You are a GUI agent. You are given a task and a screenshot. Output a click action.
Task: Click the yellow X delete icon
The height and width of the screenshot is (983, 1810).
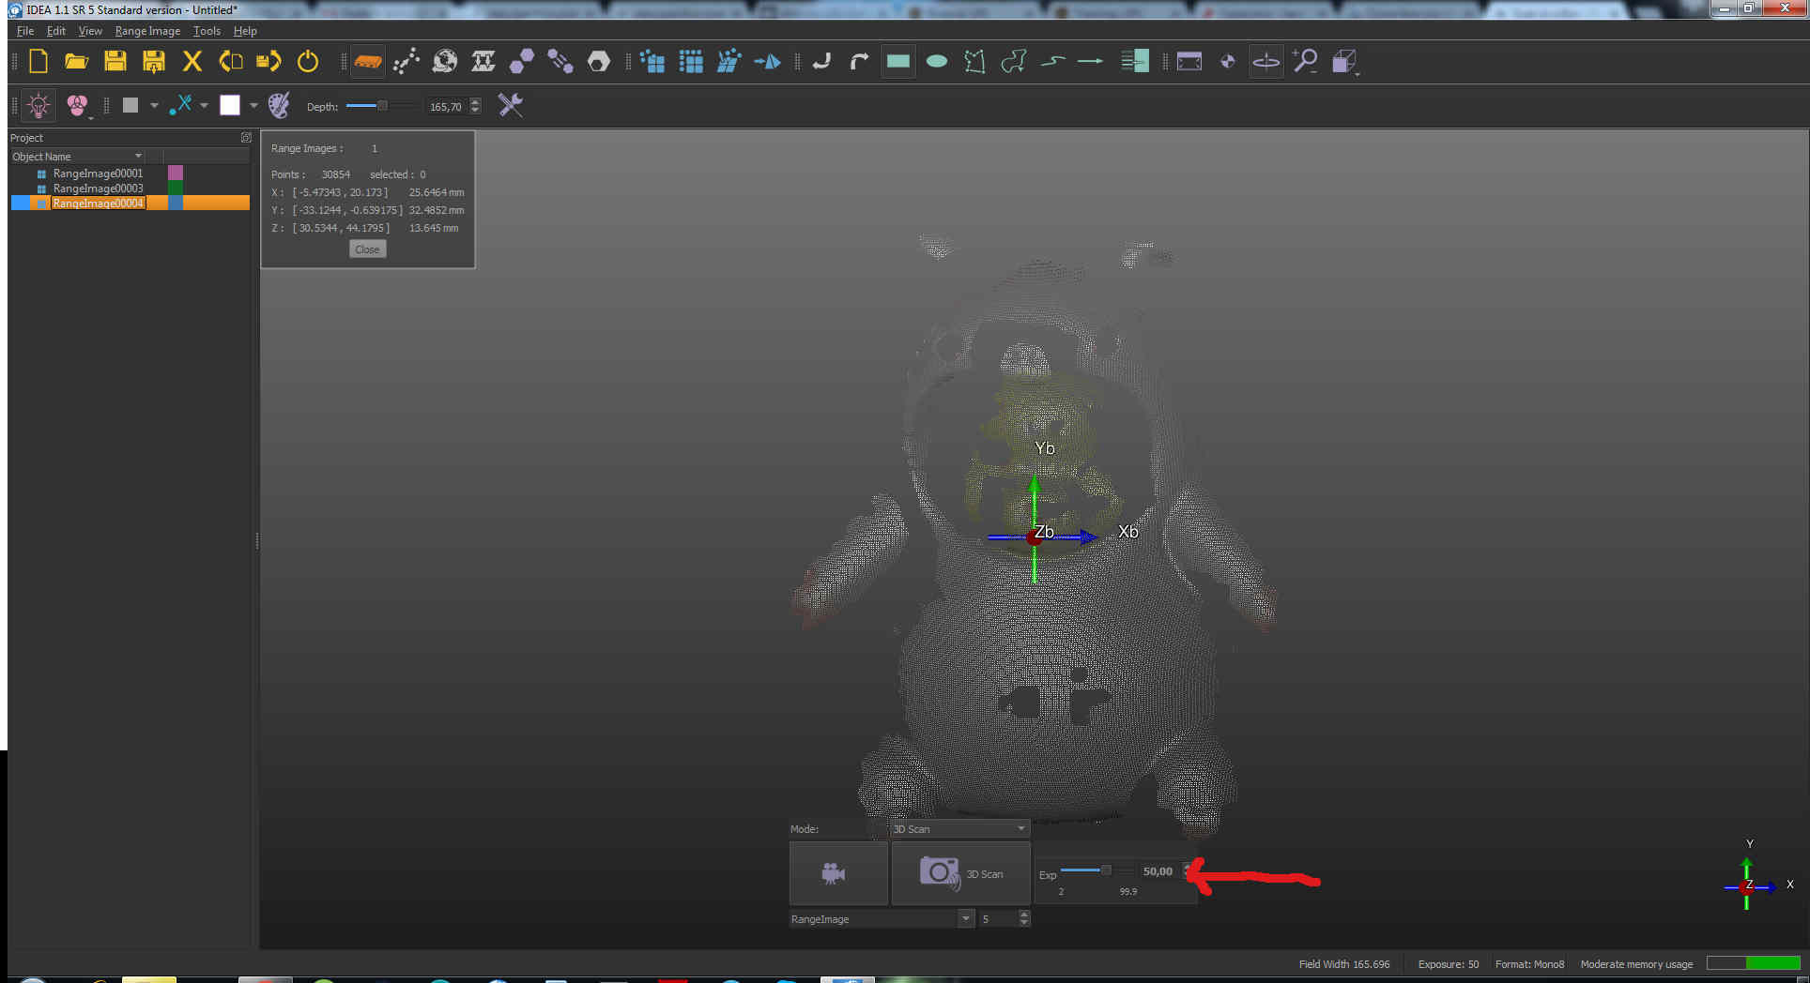192,62
